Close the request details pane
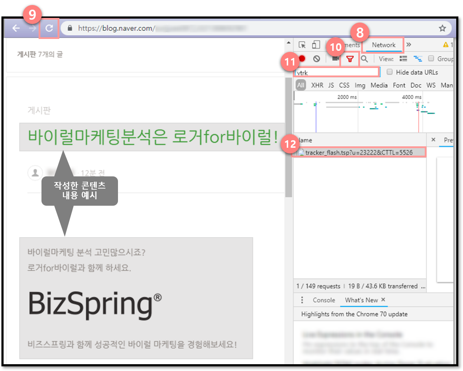Image resolution: width=463 pixels, height=371 pixels. point(433,140)
